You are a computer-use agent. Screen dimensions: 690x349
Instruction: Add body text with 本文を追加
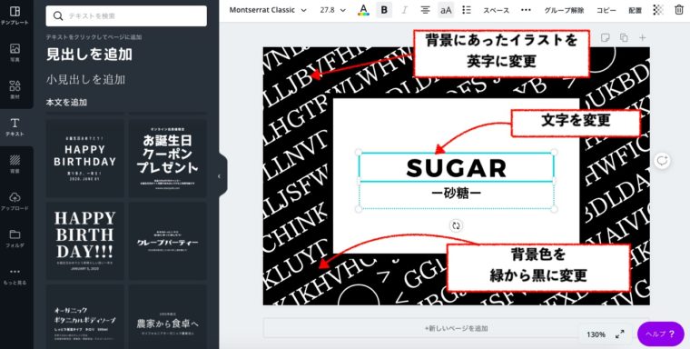[x=66, y=102]
